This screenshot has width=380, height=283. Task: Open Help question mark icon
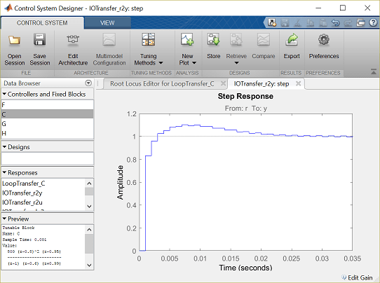[x=373, y=22]
